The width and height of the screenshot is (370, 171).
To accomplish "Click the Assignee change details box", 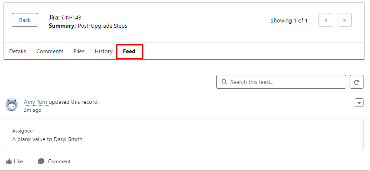I will point(184,135).
